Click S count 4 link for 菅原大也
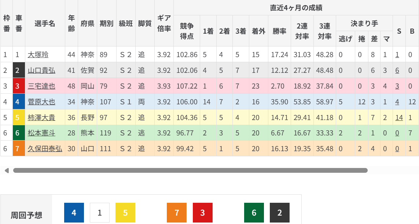This screenshot has height=224, width=419. tap(397, 102)
